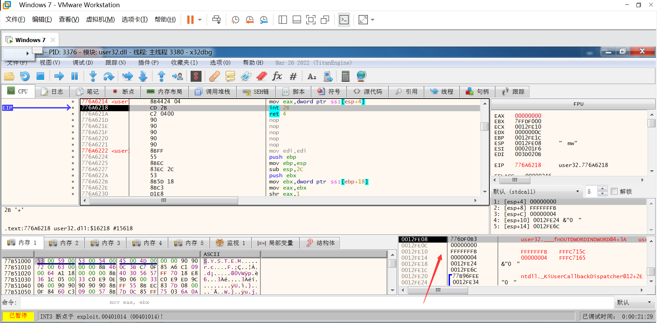Open the comments icon in toolbar
The width and height of the screenshot is (657, 323).
(230, 76)
